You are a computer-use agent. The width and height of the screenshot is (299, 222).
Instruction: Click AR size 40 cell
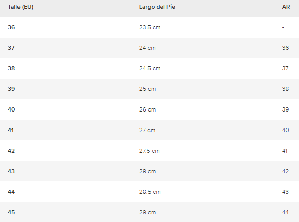[285, 130]
